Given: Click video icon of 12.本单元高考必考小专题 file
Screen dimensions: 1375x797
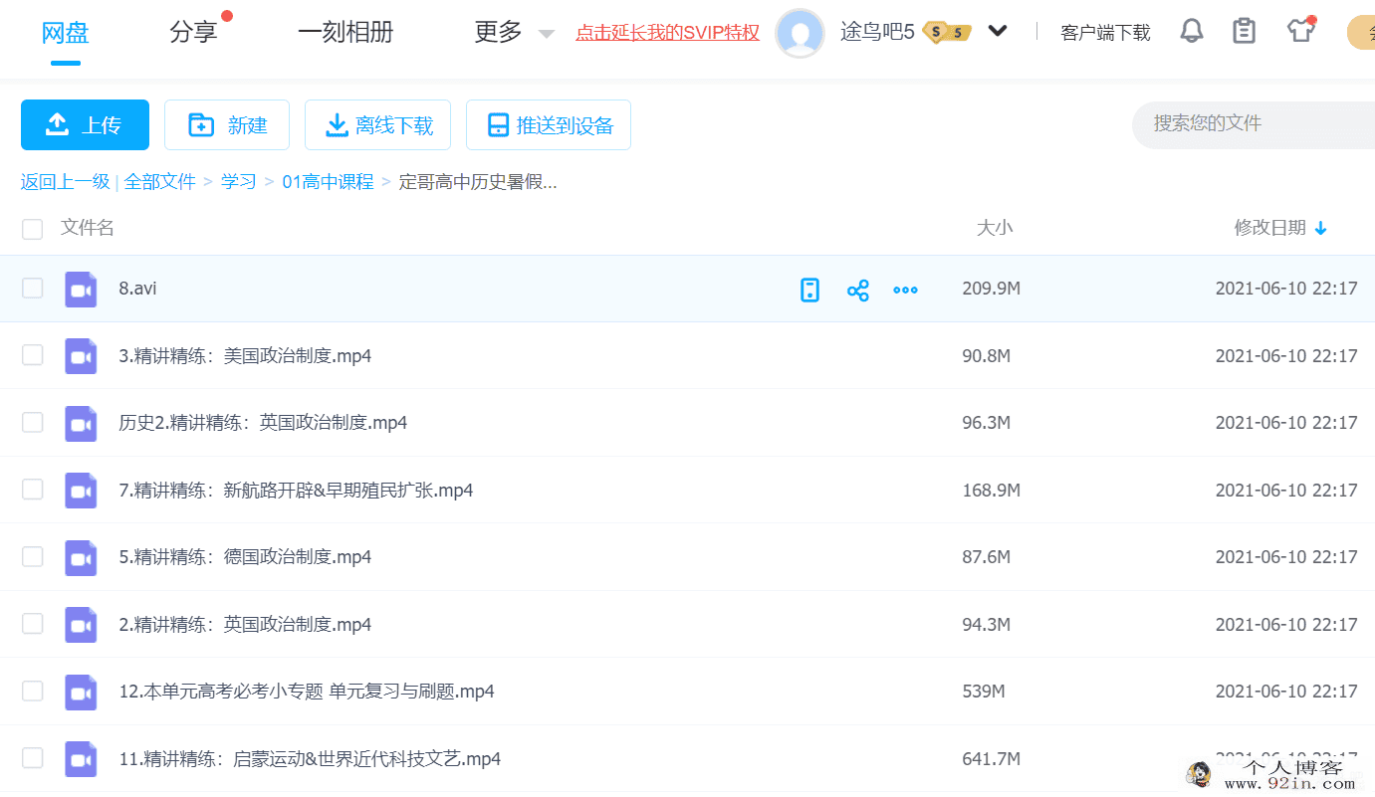Looking at the screenshot, I should pos(81,693).
